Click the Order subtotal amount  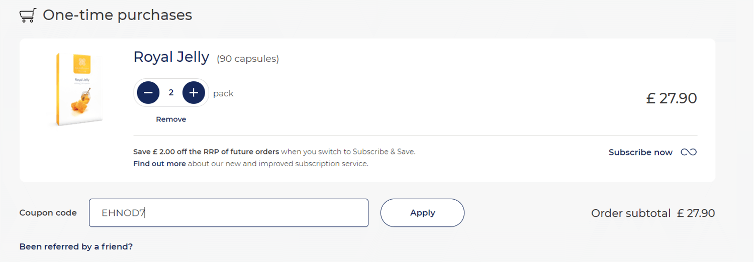[696, 213]
